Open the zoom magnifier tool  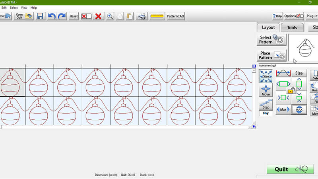[x=110, y=16]
